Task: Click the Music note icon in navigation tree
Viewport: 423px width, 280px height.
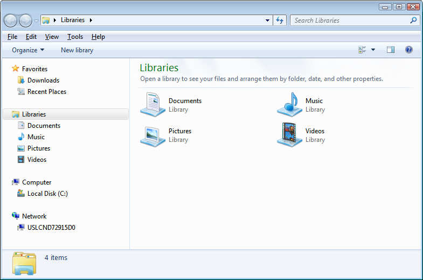Action: click(x=21, y=137)
